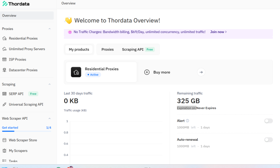
Task: Click the Overview breadcrumb in header
Action: [x=68, y=3]
